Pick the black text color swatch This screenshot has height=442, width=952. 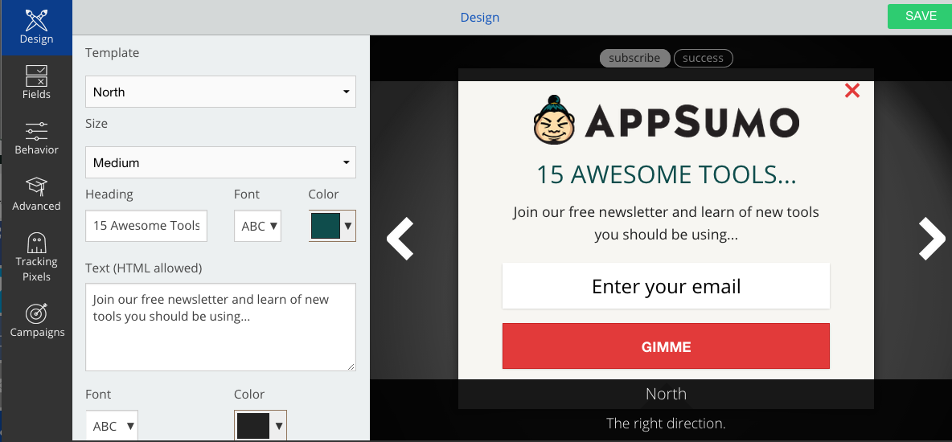[x=252, y=426]
